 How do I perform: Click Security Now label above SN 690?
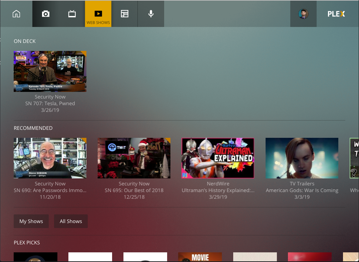(50, 184)
